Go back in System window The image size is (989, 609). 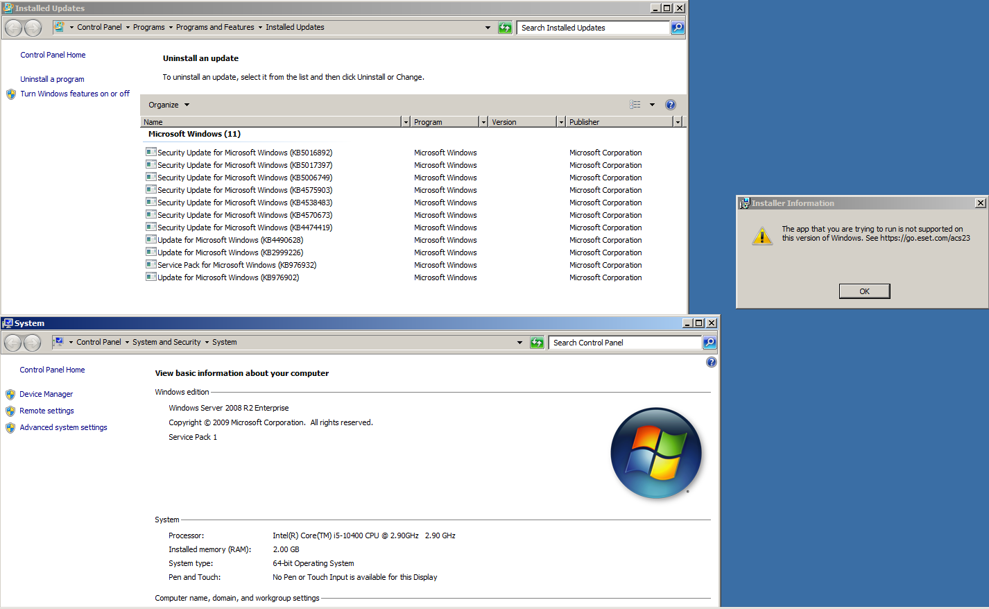(12, 343)
